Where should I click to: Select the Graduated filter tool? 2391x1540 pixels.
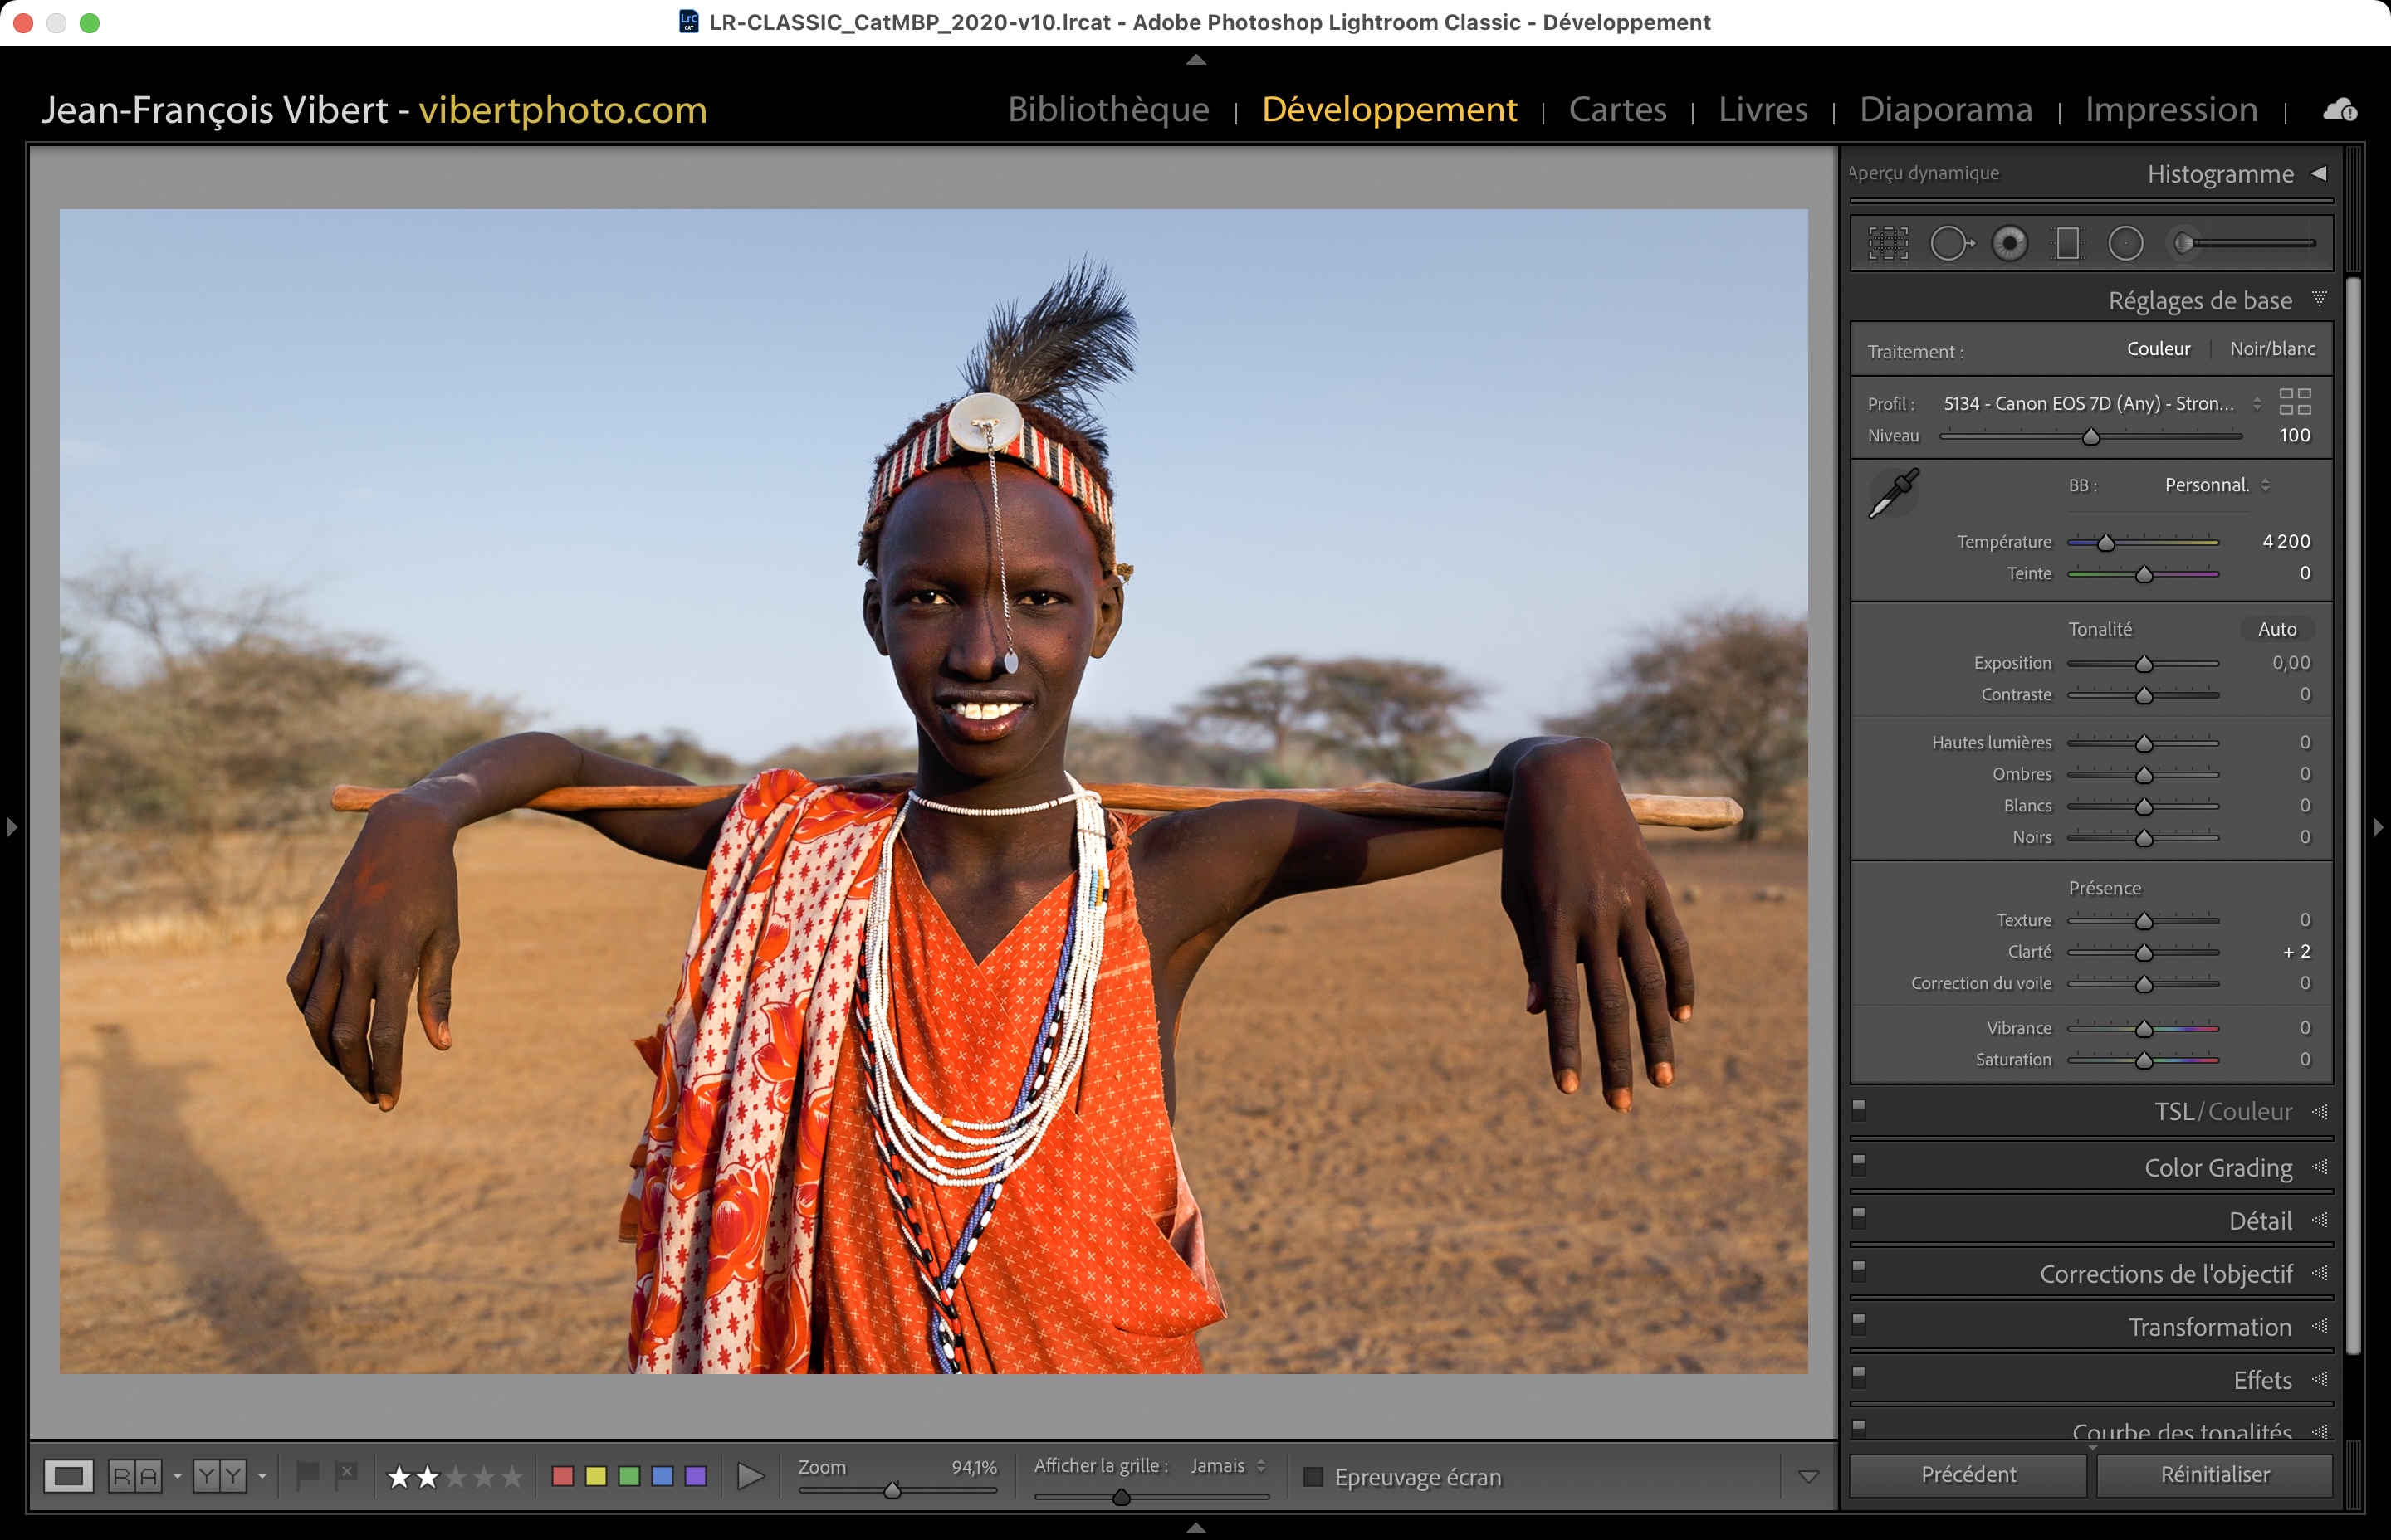2067,243
